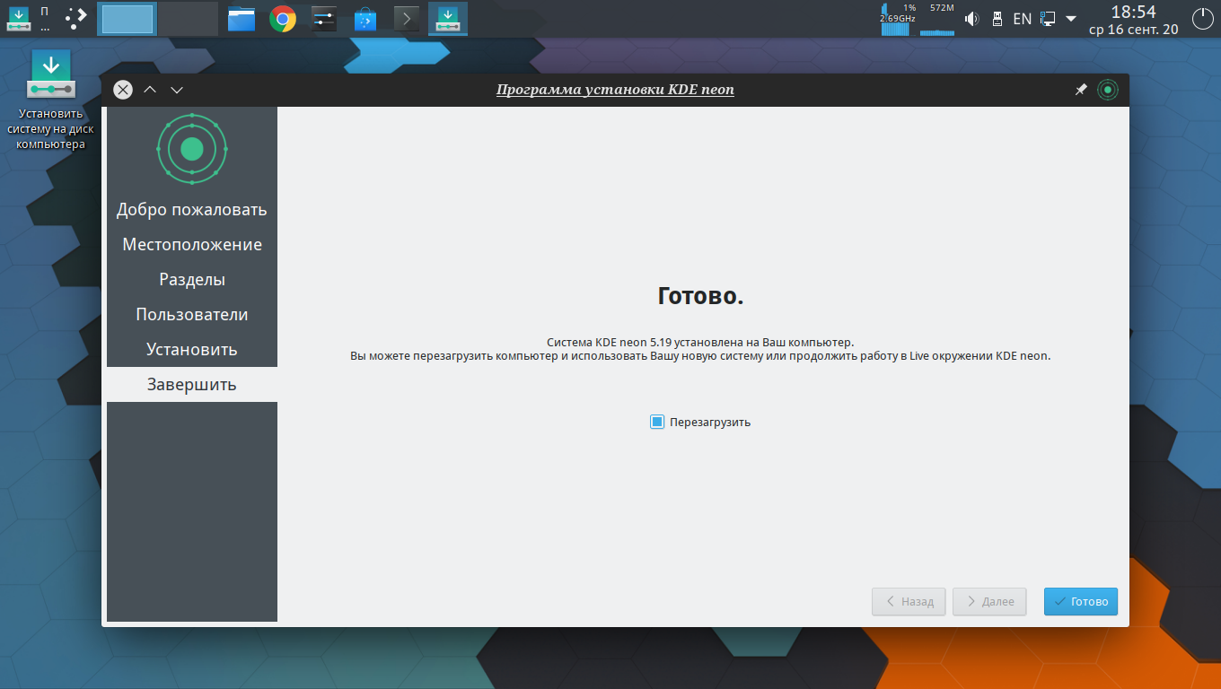
Task: Click window title Программа установки KDE neon
Action: click(615, 90)
